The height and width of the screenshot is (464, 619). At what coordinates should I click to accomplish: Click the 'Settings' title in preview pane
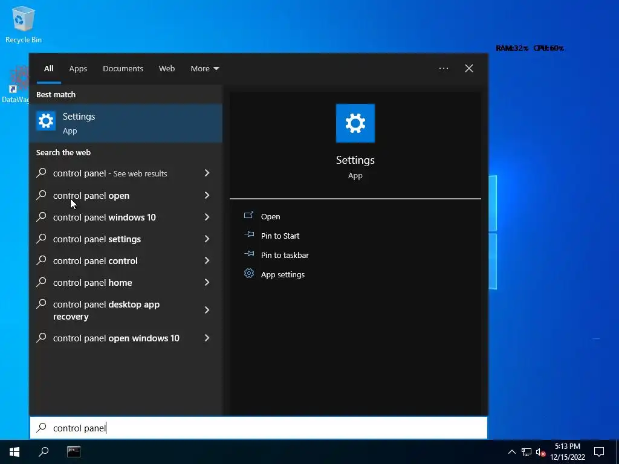[x=355, y=160]
